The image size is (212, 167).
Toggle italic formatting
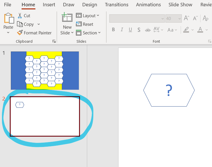122,30
